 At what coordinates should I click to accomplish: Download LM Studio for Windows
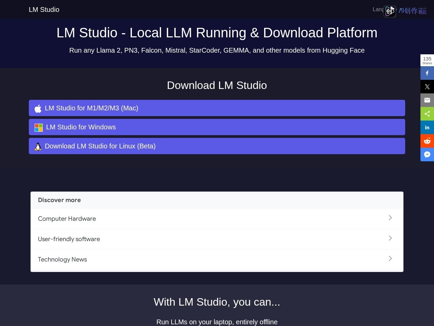click(x=217, y=127)
